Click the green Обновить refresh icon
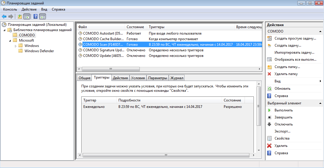 (x=269, y=89)
